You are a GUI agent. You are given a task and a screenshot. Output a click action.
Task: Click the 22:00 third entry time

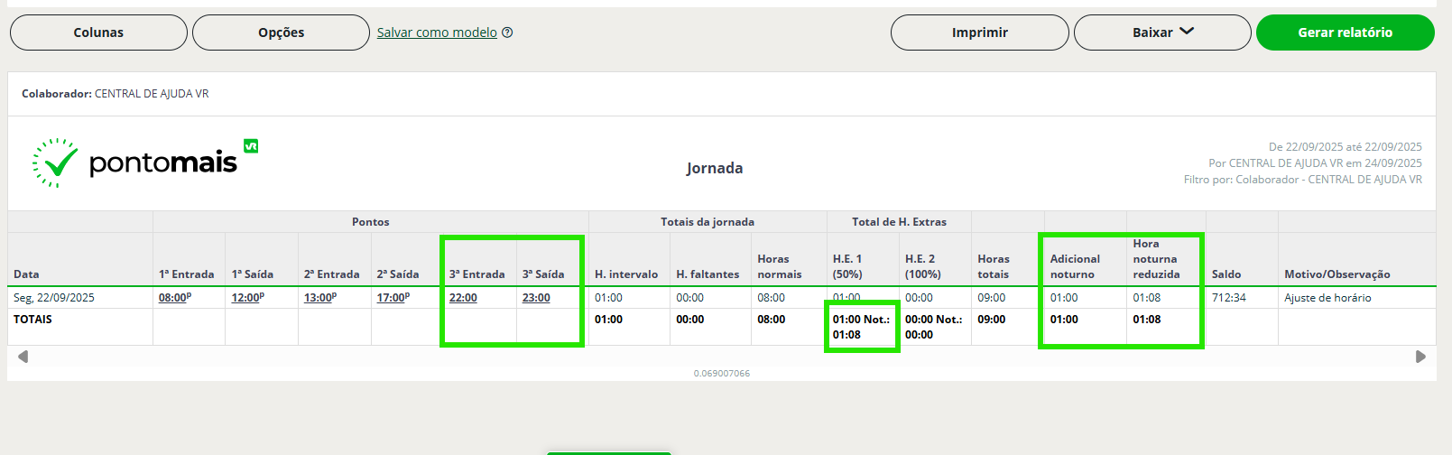[x=463, y=298]
